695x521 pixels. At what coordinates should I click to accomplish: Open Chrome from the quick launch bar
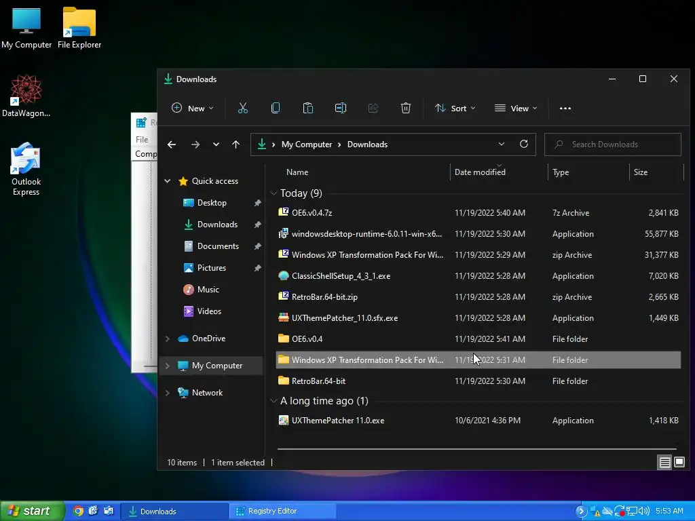pyautogui.click(x=78, y=511)
